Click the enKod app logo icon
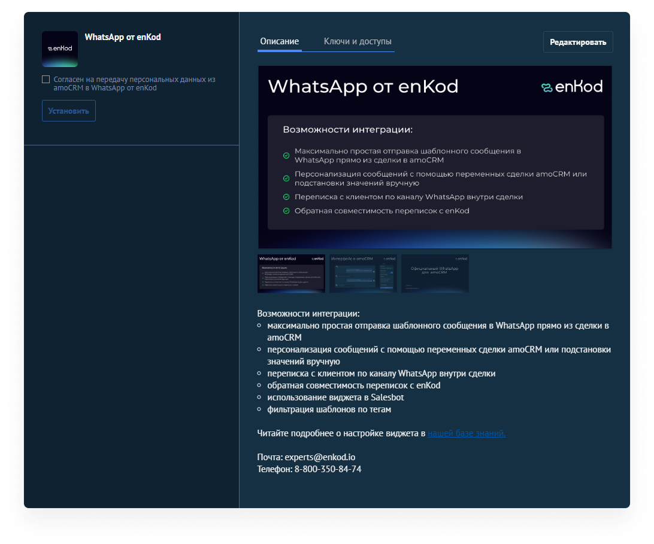654x544 pixels. [x=60, y=48]
